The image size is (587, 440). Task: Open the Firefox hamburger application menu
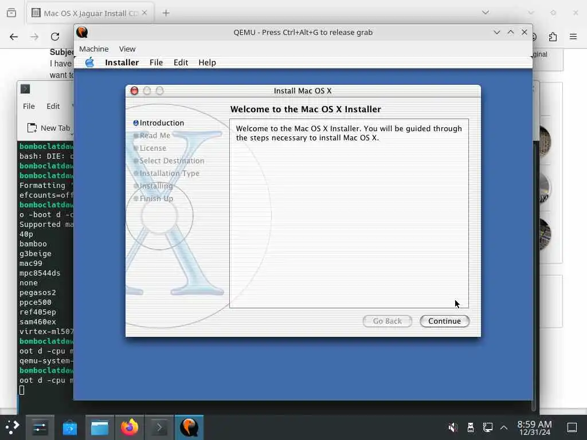click(x=573, y=37)
